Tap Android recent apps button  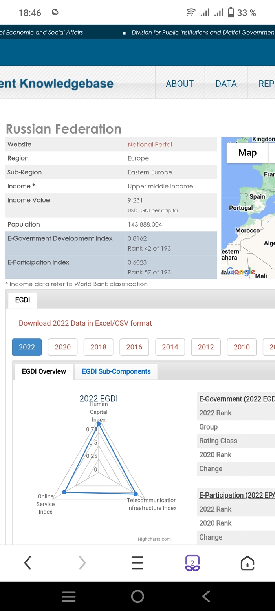[x=69, y=596]
